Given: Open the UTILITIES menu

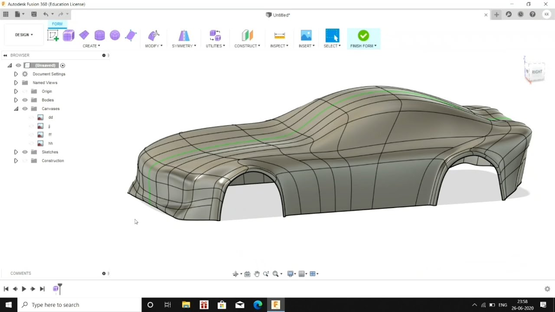Looking at the screenshot, I should (215, 46).
